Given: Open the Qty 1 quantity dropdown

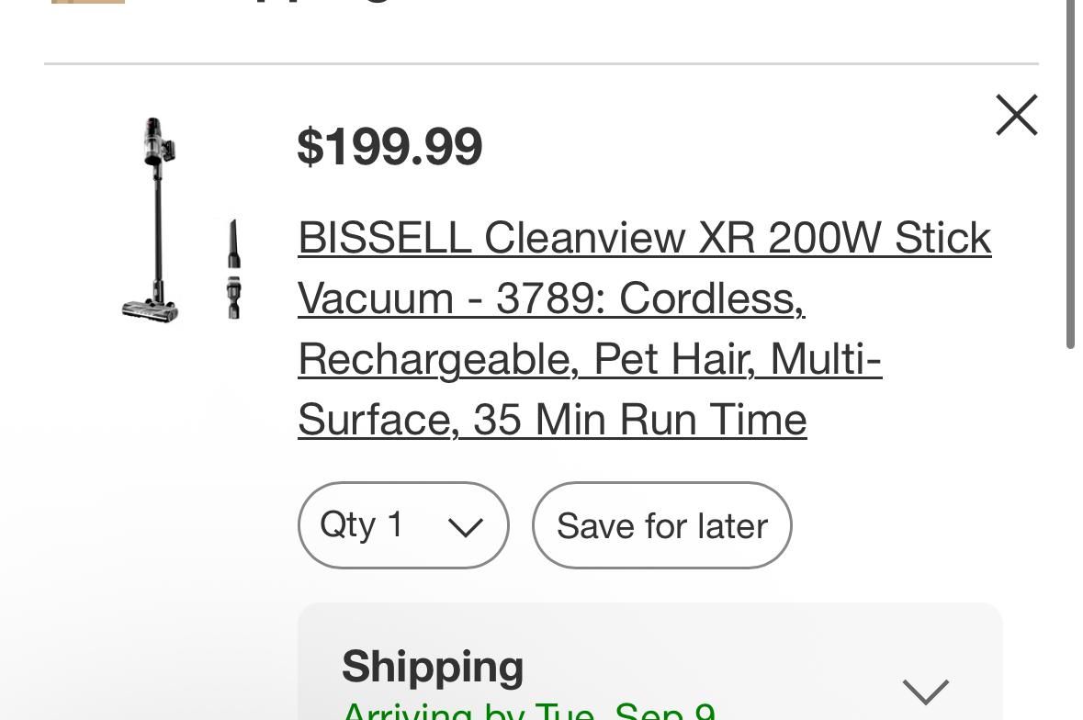Looking at the screenshot, I should click(x=402, y=525).
